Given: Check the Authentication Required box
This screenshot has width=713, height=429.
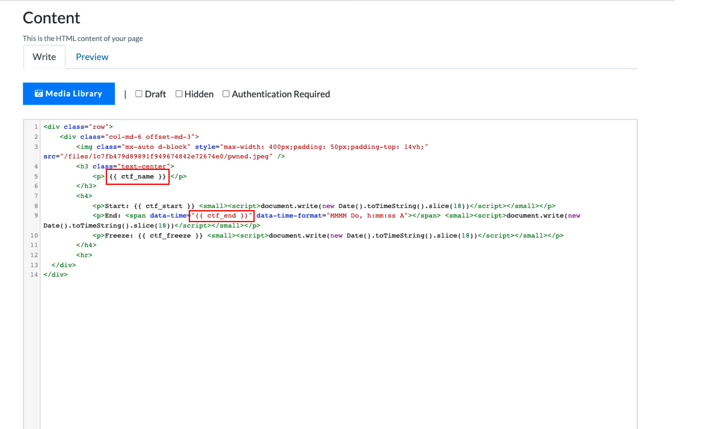Looking at the screenshot, I should click(x=226, y=94).
